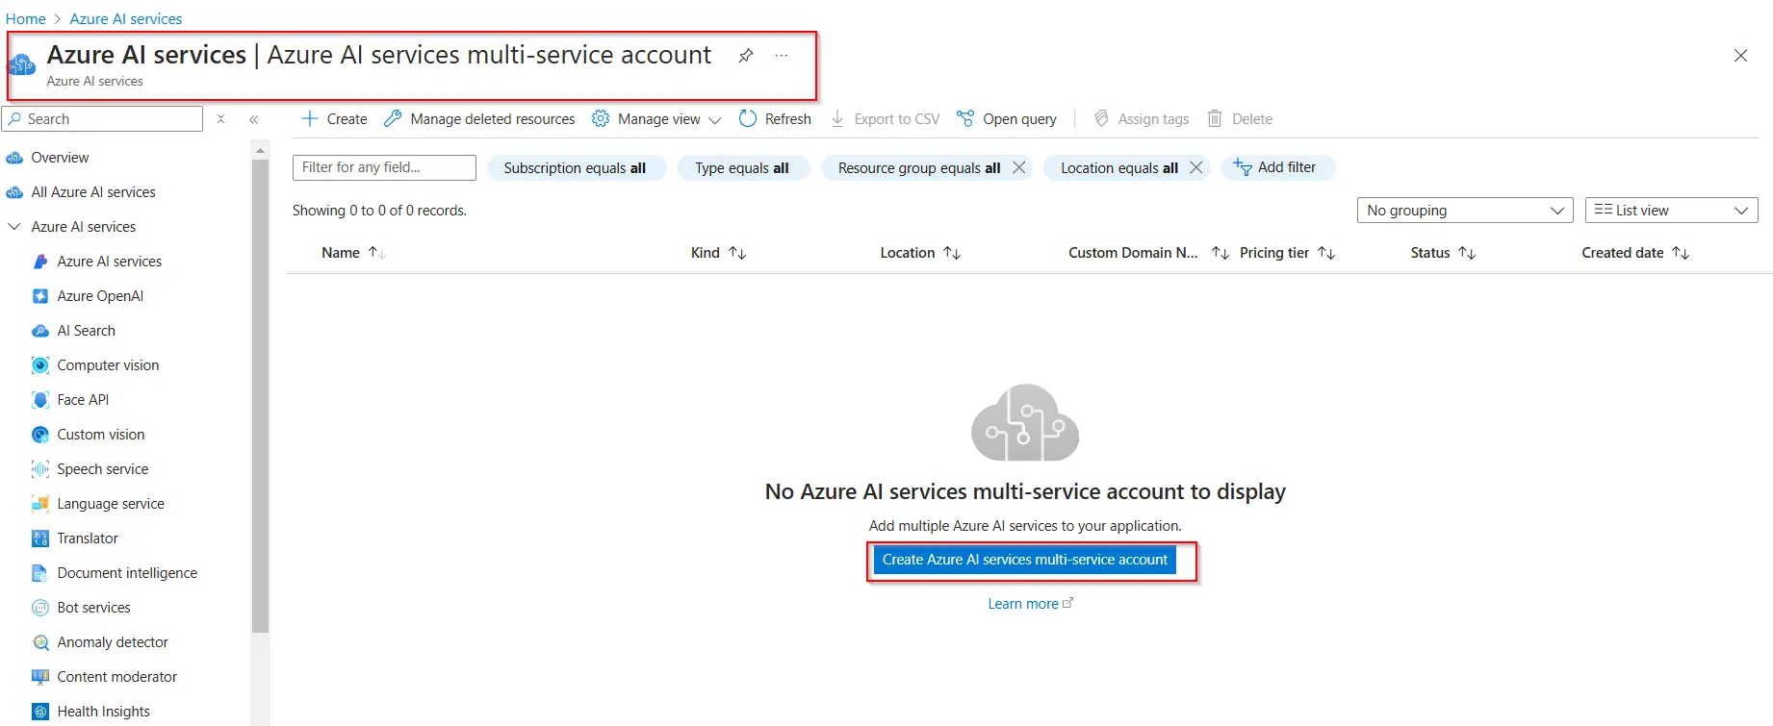Remove the Location filter

[x=1195, y=168]
